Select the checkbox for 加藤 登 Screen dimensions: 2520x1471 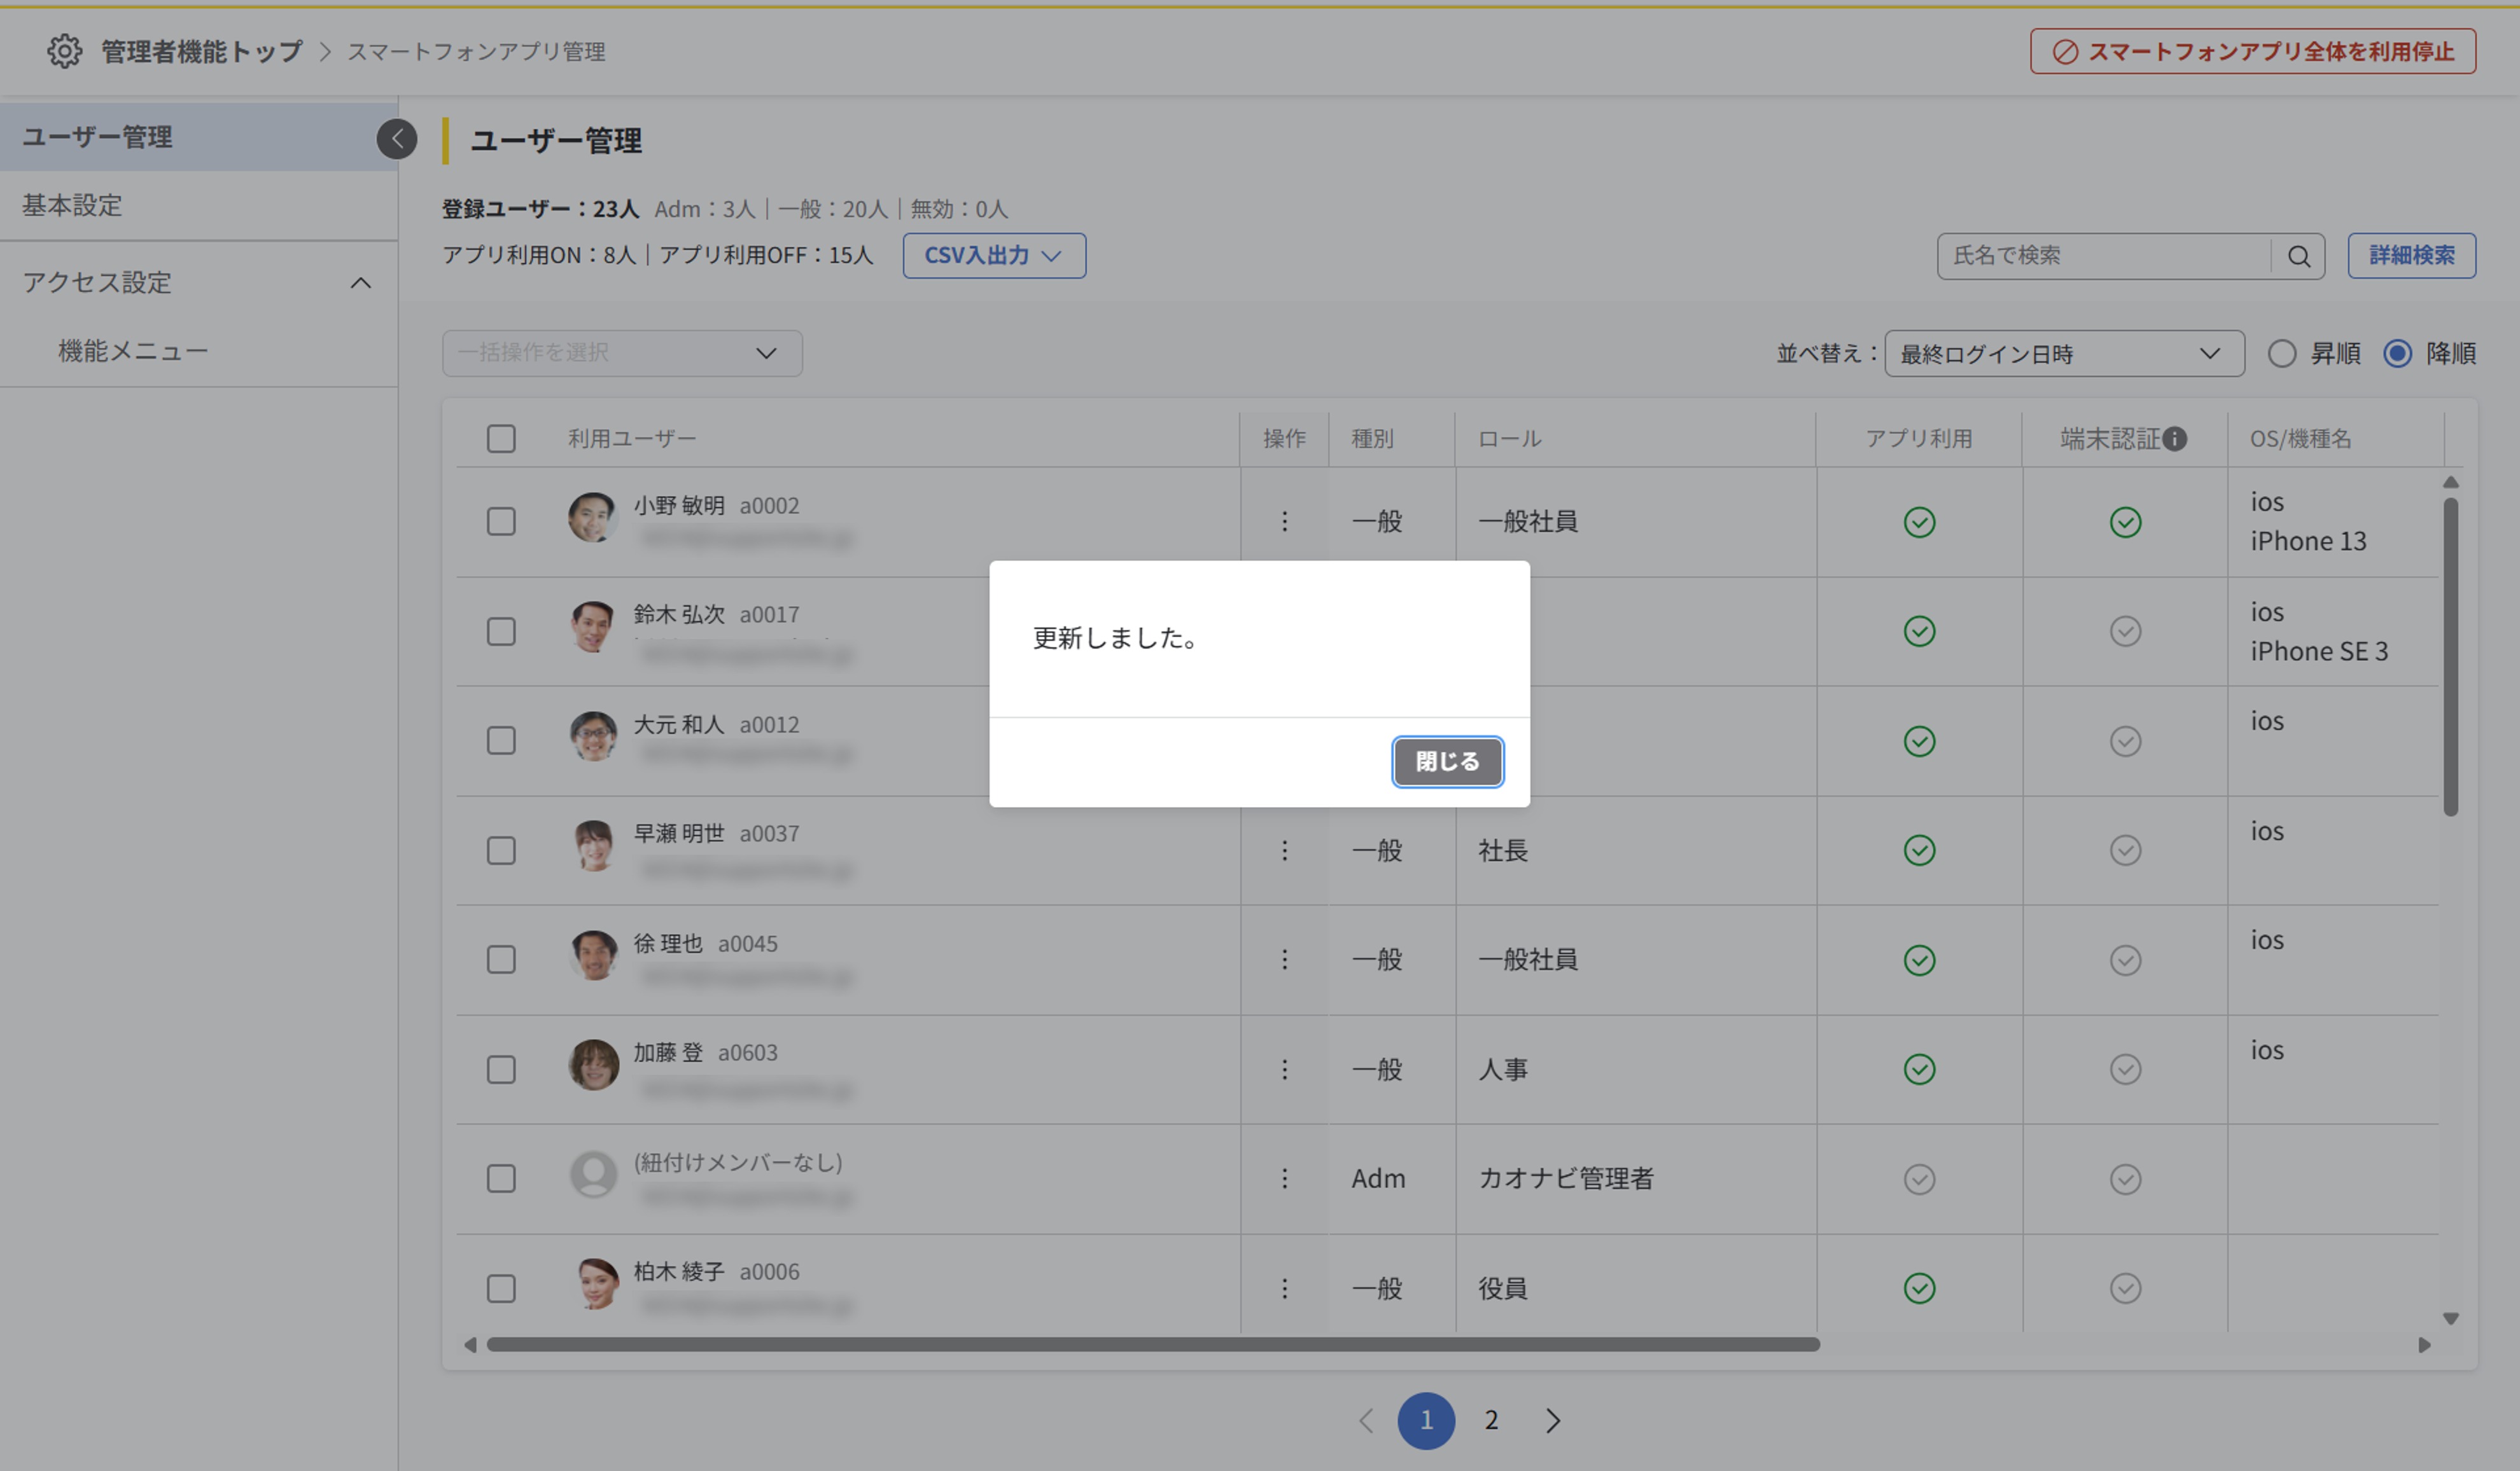tap(501, 1069)
